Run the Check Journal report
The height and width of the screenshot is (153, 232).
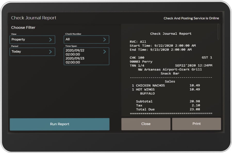(x=60, y=124)
